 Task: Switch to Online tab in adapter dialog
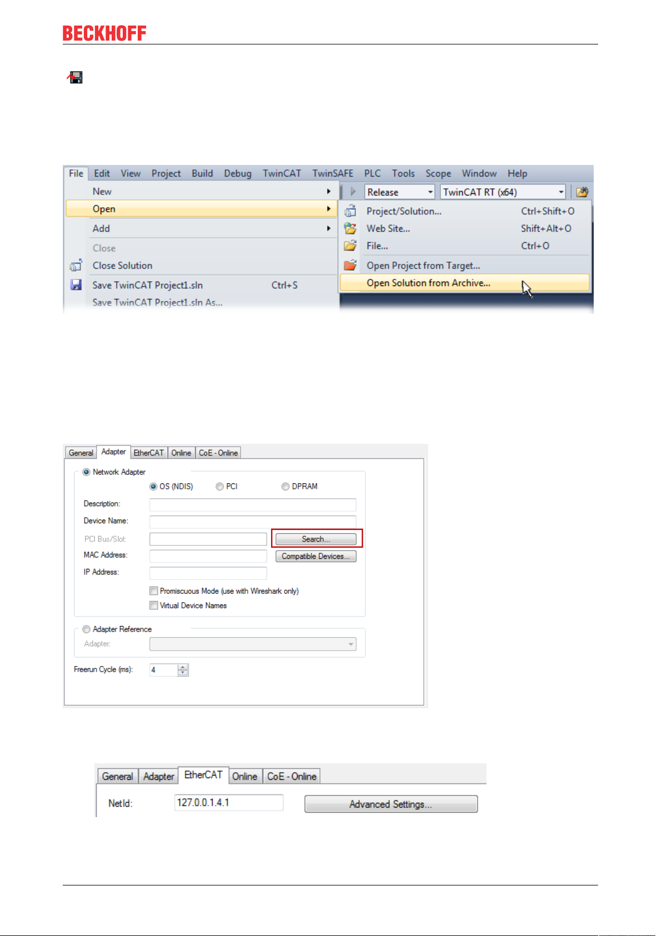click(x=181, y=453)
